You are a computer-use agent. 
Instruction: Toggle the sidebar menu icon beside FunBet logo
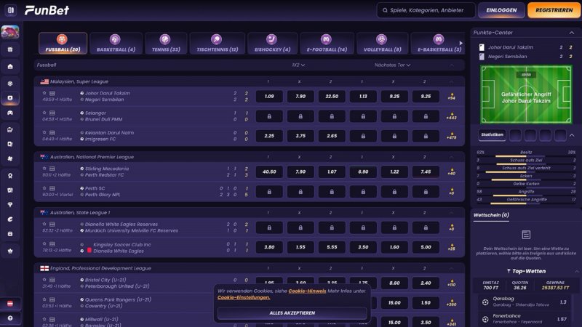(10, 10)
